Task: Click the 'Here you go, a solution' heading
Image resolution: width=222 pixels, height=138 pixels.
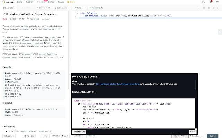Action: click(86, 77)
